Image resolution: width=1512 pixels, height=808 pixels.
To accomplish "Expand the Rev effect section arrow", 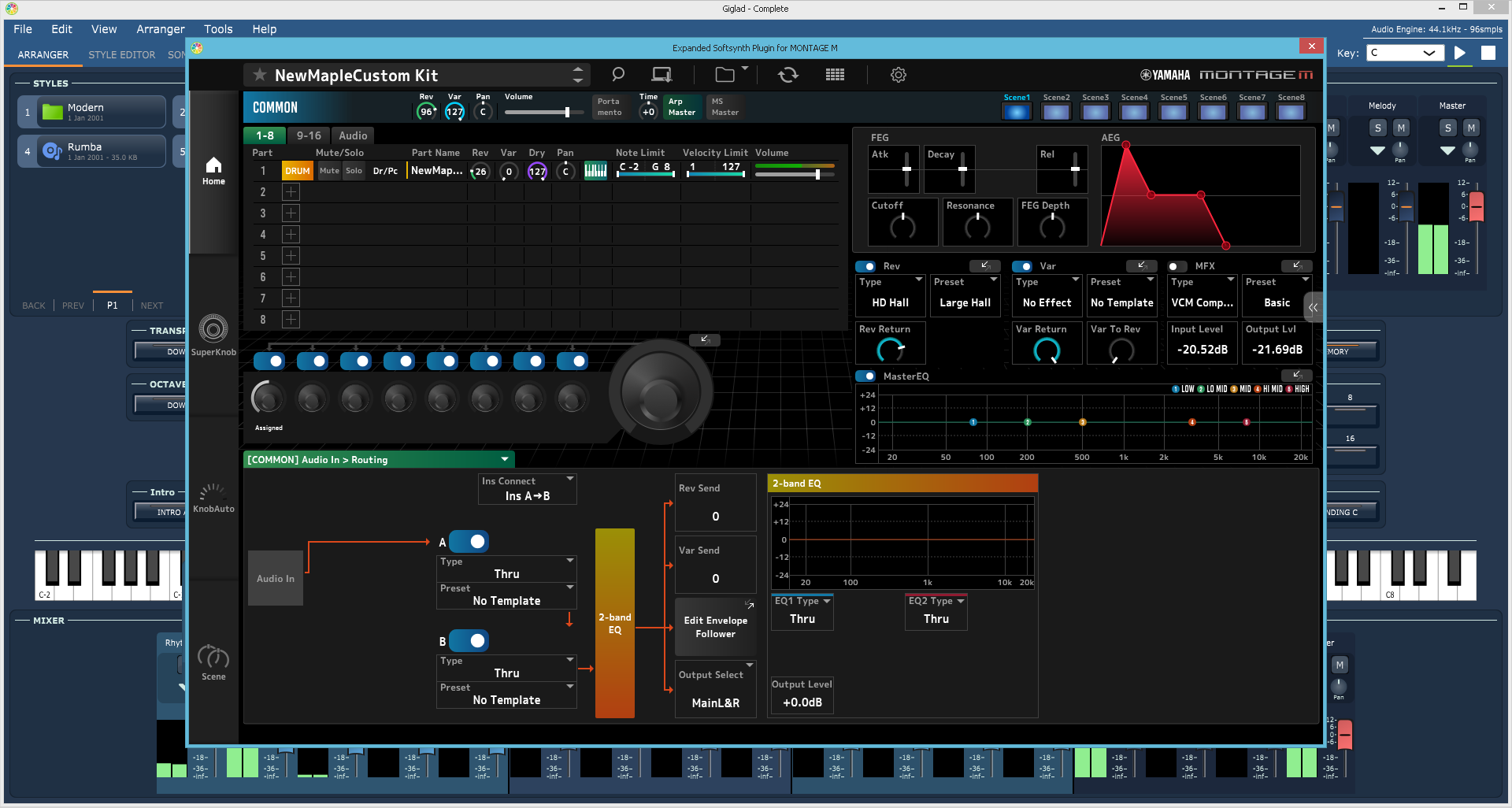I will pyautogui.click(x=985, y=265).
